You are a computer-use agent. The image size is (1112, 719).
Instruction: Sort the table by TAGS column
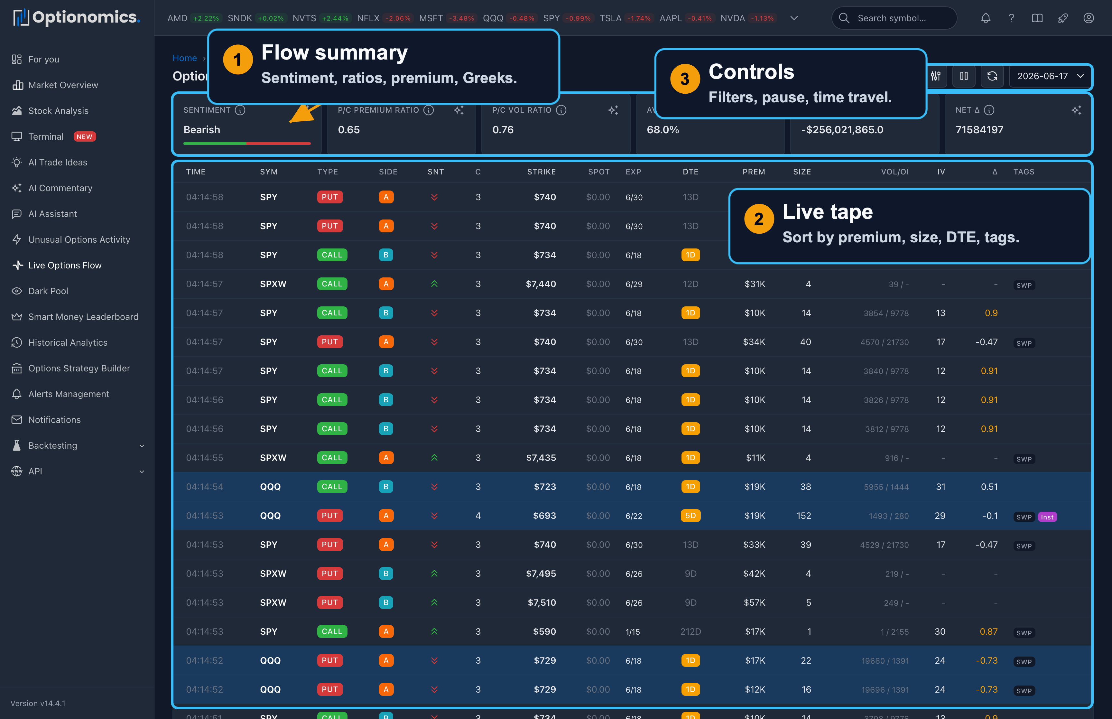coord(1024,172)
